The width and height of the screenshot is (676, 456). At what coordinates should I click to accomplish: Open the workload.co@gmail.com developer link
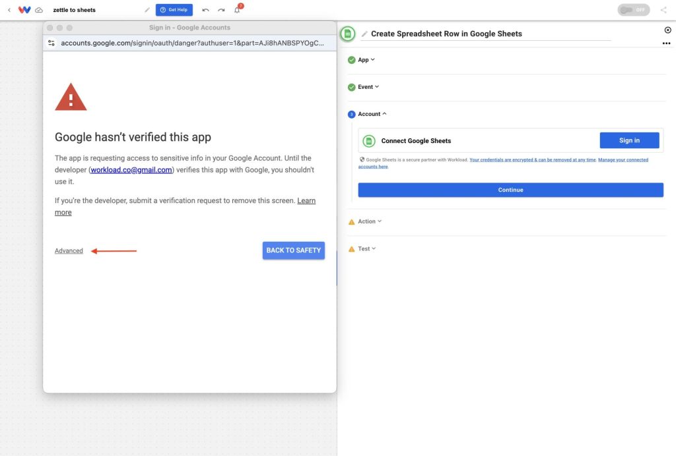pyautogui.click(x=131, y=170)
